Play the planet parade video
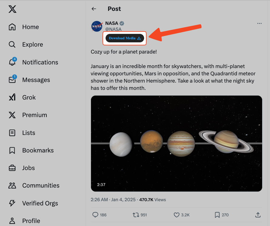Image resolution: width=270 pixels, height=226 pixels. [176, 143]
